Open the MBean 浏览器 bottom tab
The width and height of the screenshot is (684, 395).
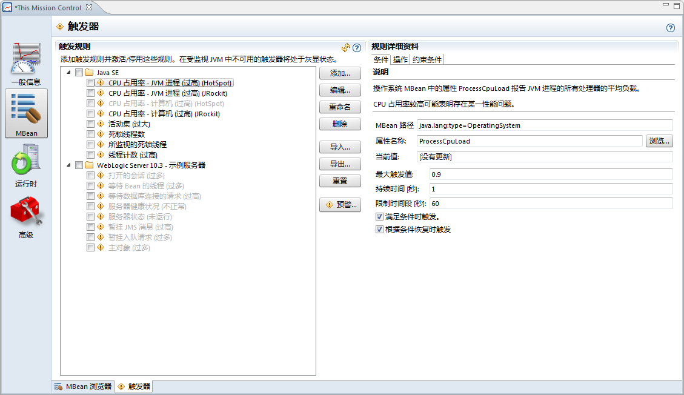(x=83, y=386)
